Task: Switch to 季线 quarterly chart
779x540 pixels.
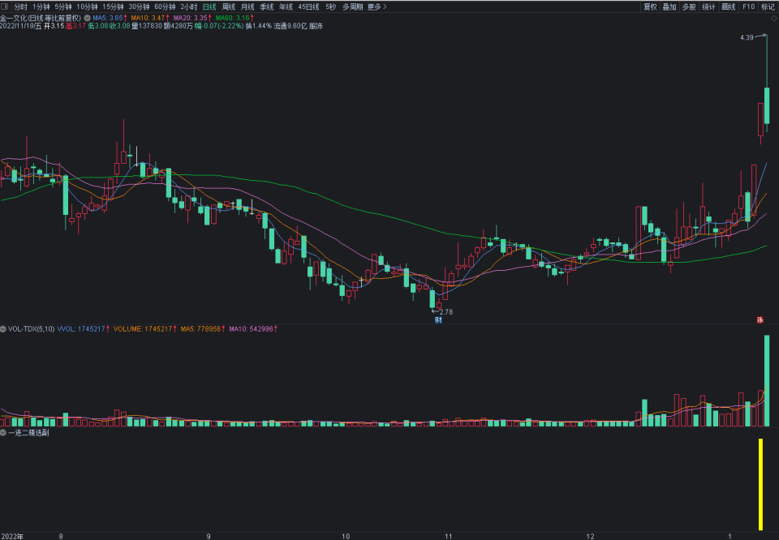Action: (267, 7)
